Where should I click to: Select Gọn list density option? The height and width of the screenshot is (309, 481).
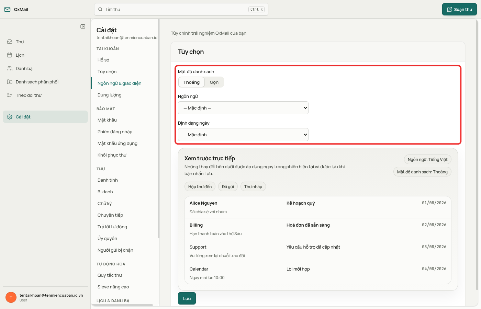(214, 82)
